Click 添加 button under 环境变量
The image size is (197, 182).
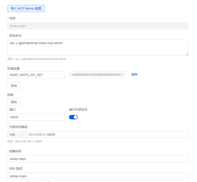[x=14, y=86]
